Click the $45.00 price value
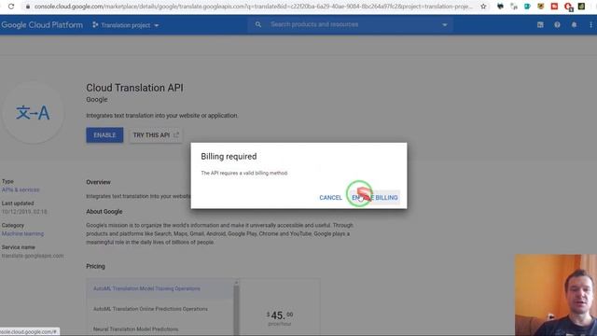This screenshot has height=336, width=597. [x=280, y=315]
